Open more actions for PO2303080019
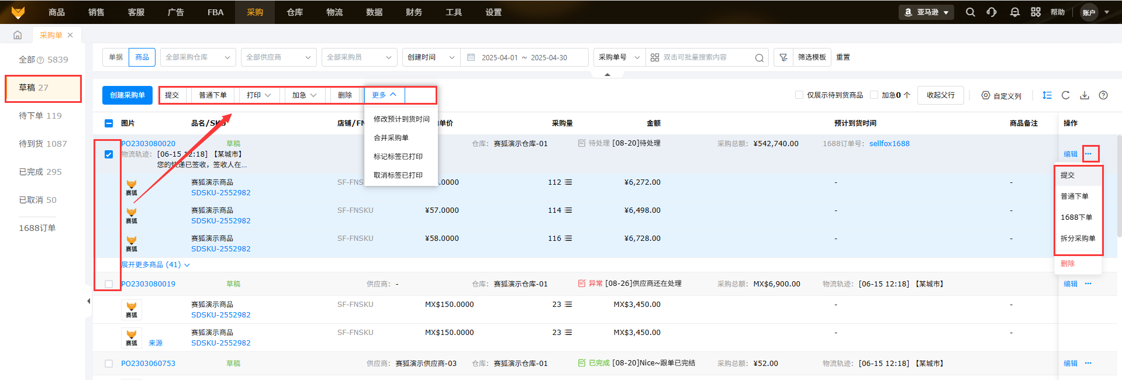The image size is (1122, 380). (x=1088, y=284)
